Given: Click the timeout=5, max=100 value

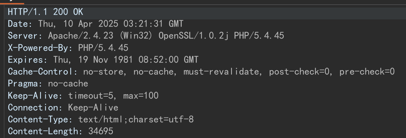Looking at the screenshot, I should coord(113,96).
